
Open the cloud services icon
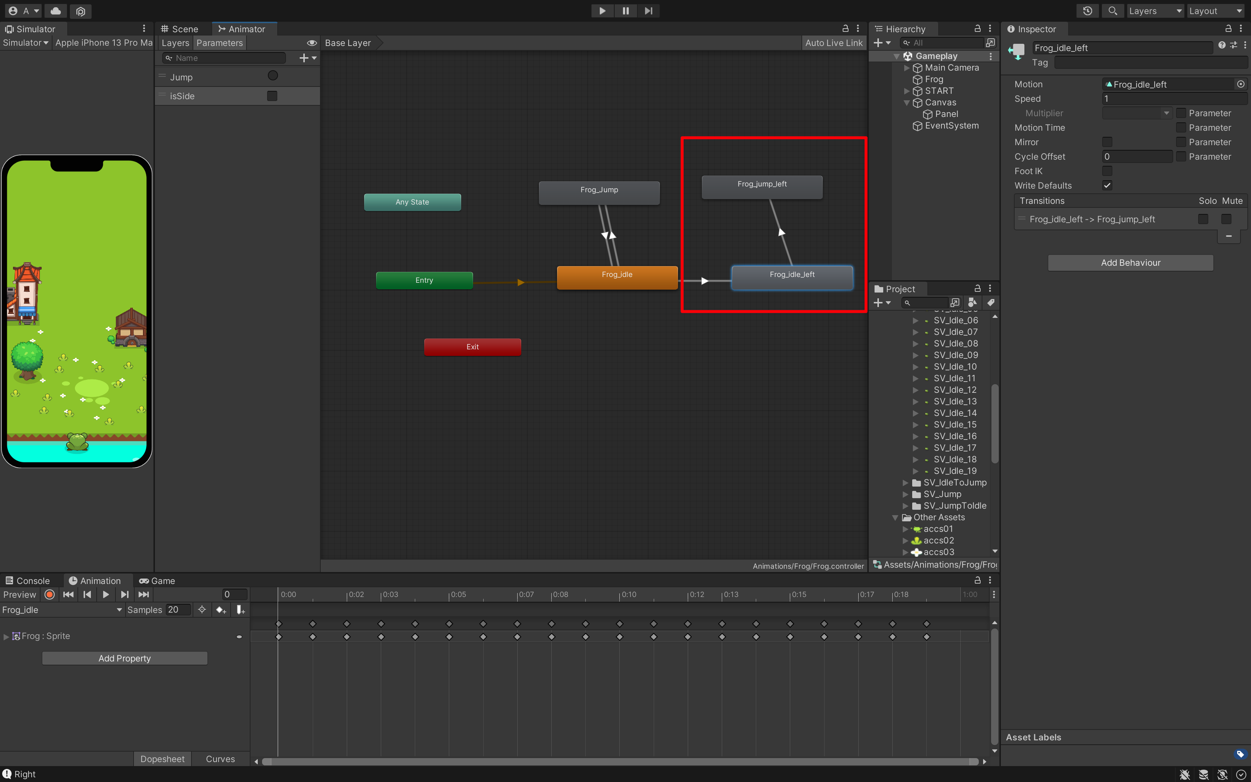[56, 11]
